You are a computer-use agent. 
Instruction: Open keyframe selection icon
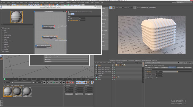pyautogui.click(x=73, y=83)
